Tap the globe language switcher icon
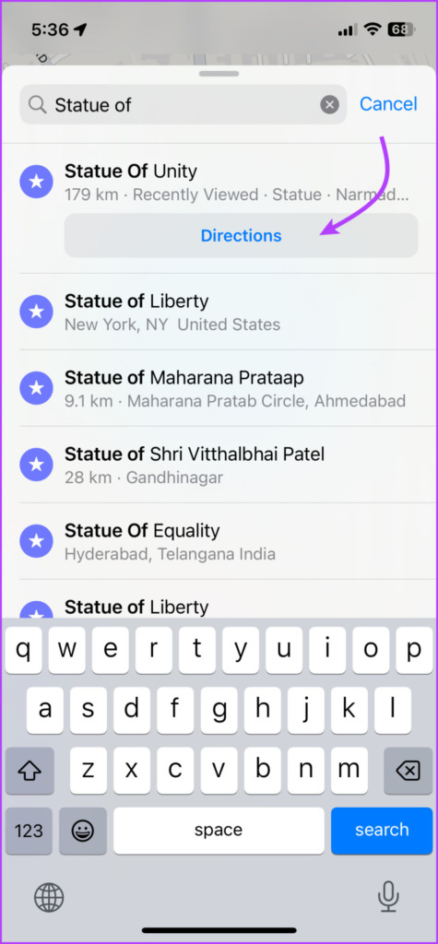 pyautogui.click(x=49, y=898)
